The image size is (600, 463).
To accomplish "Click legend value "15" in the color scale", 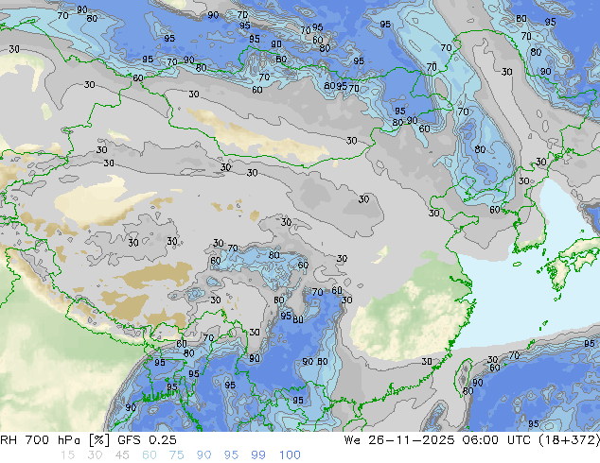I will tap(67, 455).
